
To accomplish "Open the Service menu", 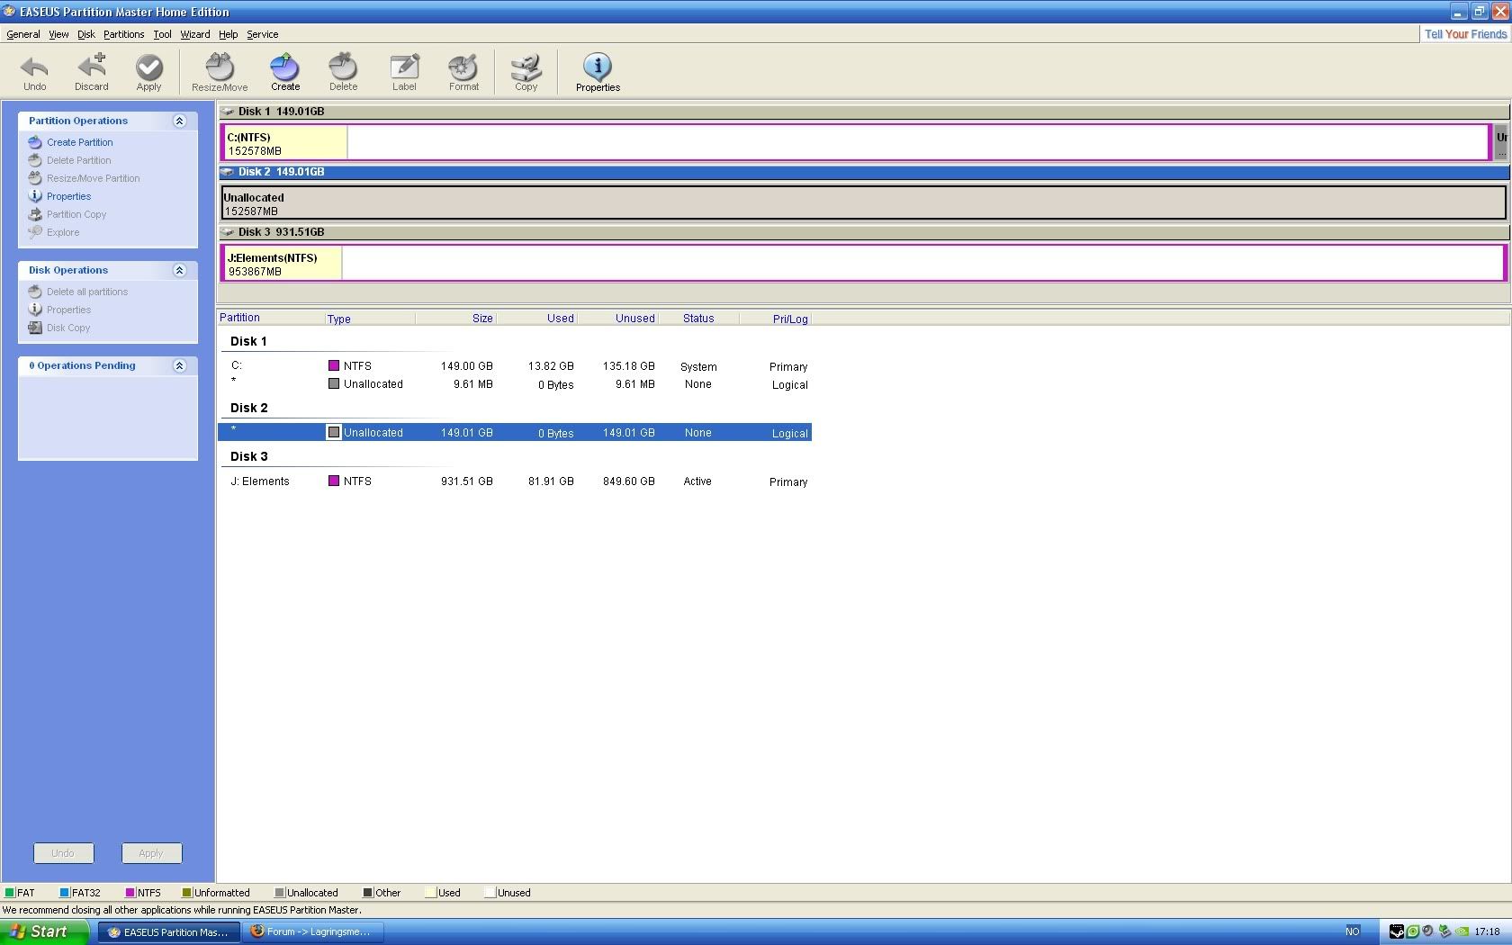I will click(263, 34).
